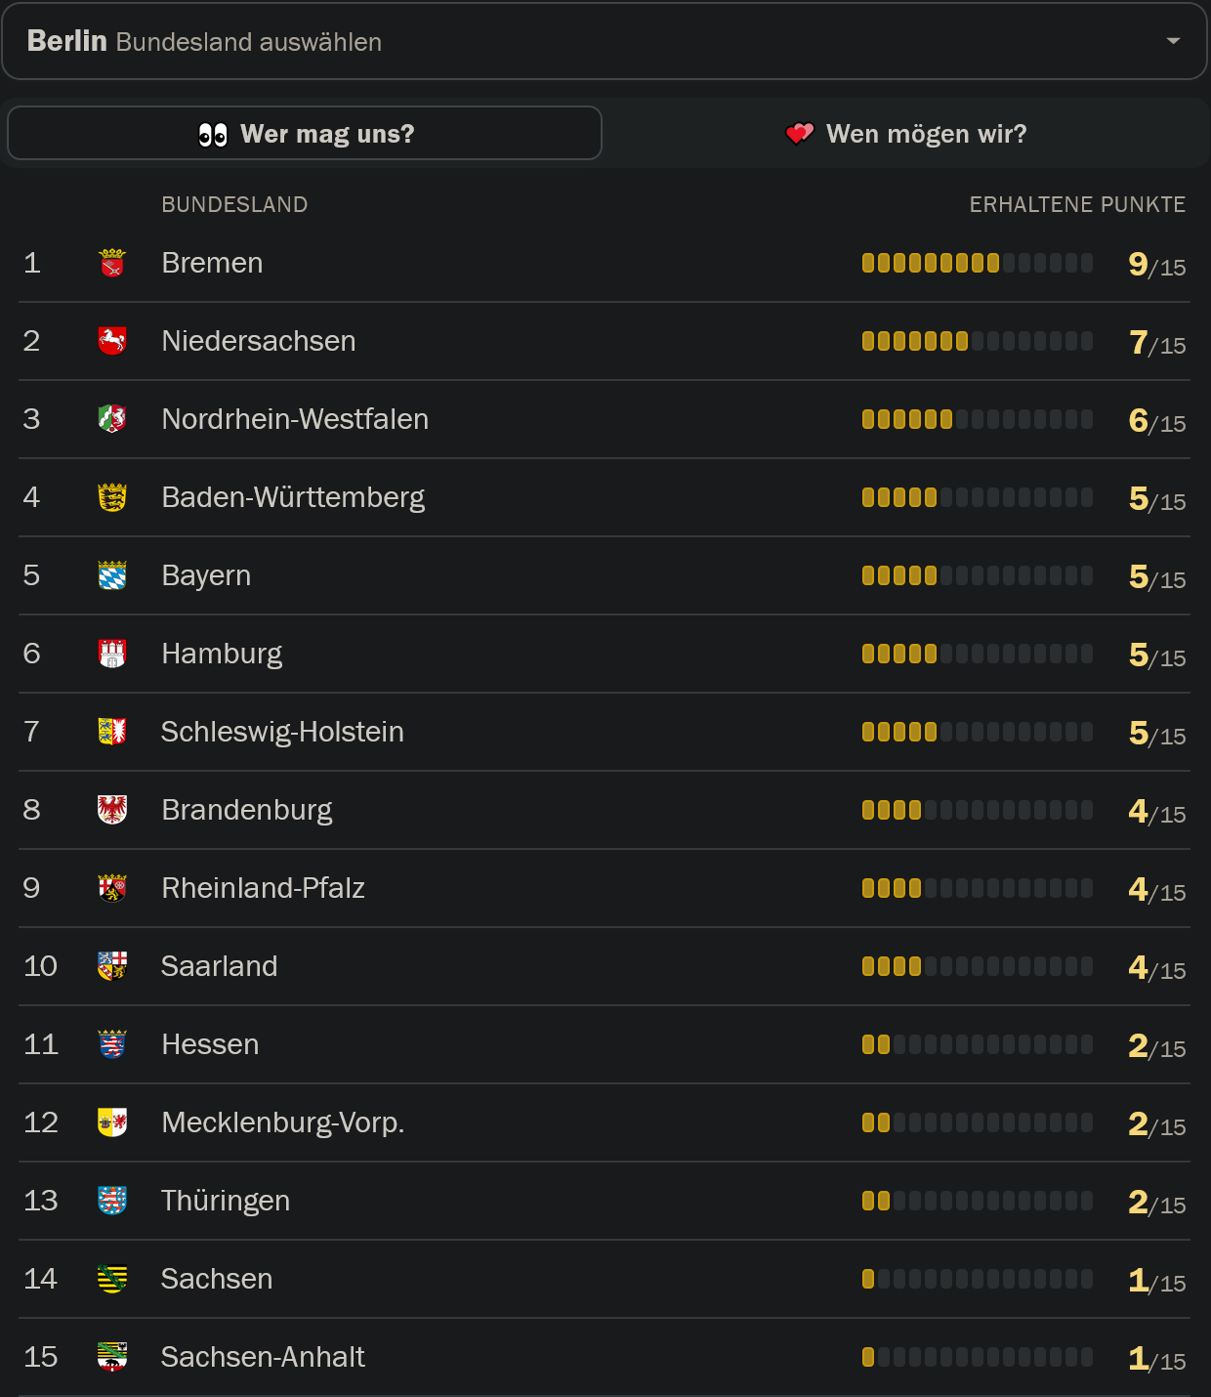Click the Bremen coat of arms icon
Screen dimensions: 1211x1397
[112, 263]
